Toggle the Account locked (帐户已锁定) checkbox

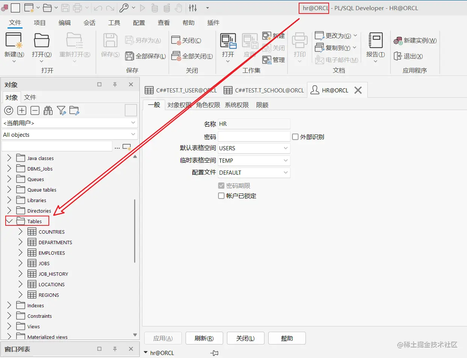tap(221, 196)
